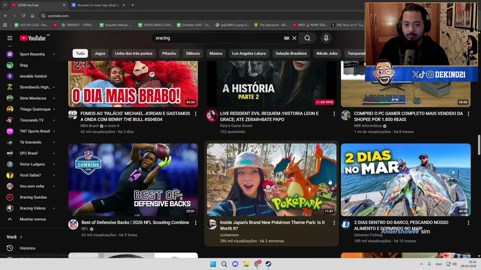Select the Jogos filter chip
The image size is (481, 270).
click(x=100, y=53)
